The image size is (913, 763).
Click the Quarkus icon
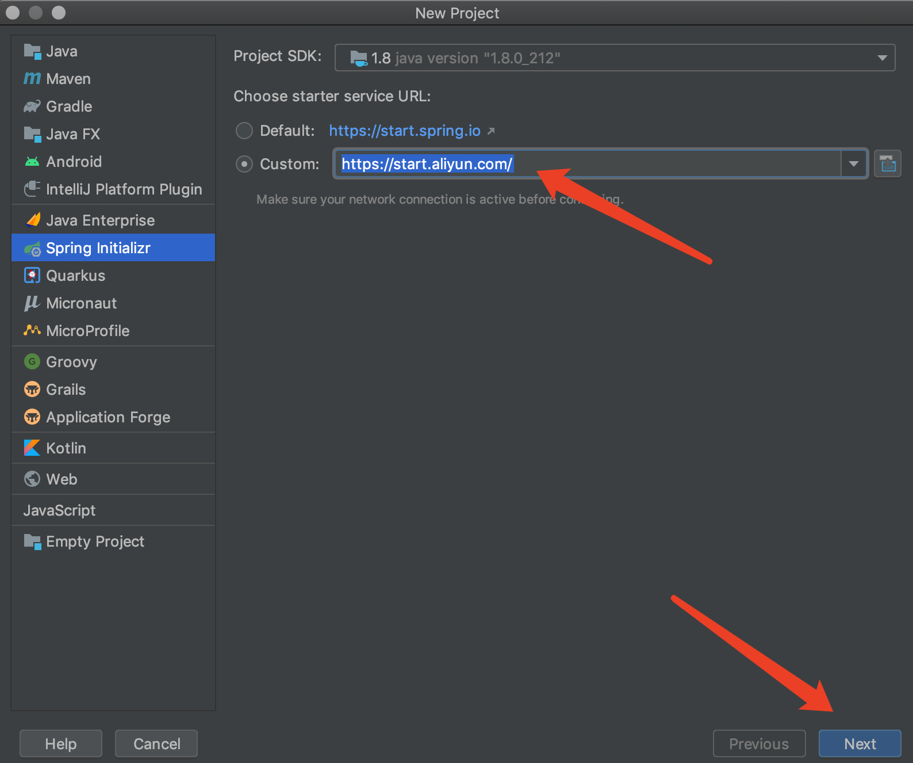[x=32, y=276]
